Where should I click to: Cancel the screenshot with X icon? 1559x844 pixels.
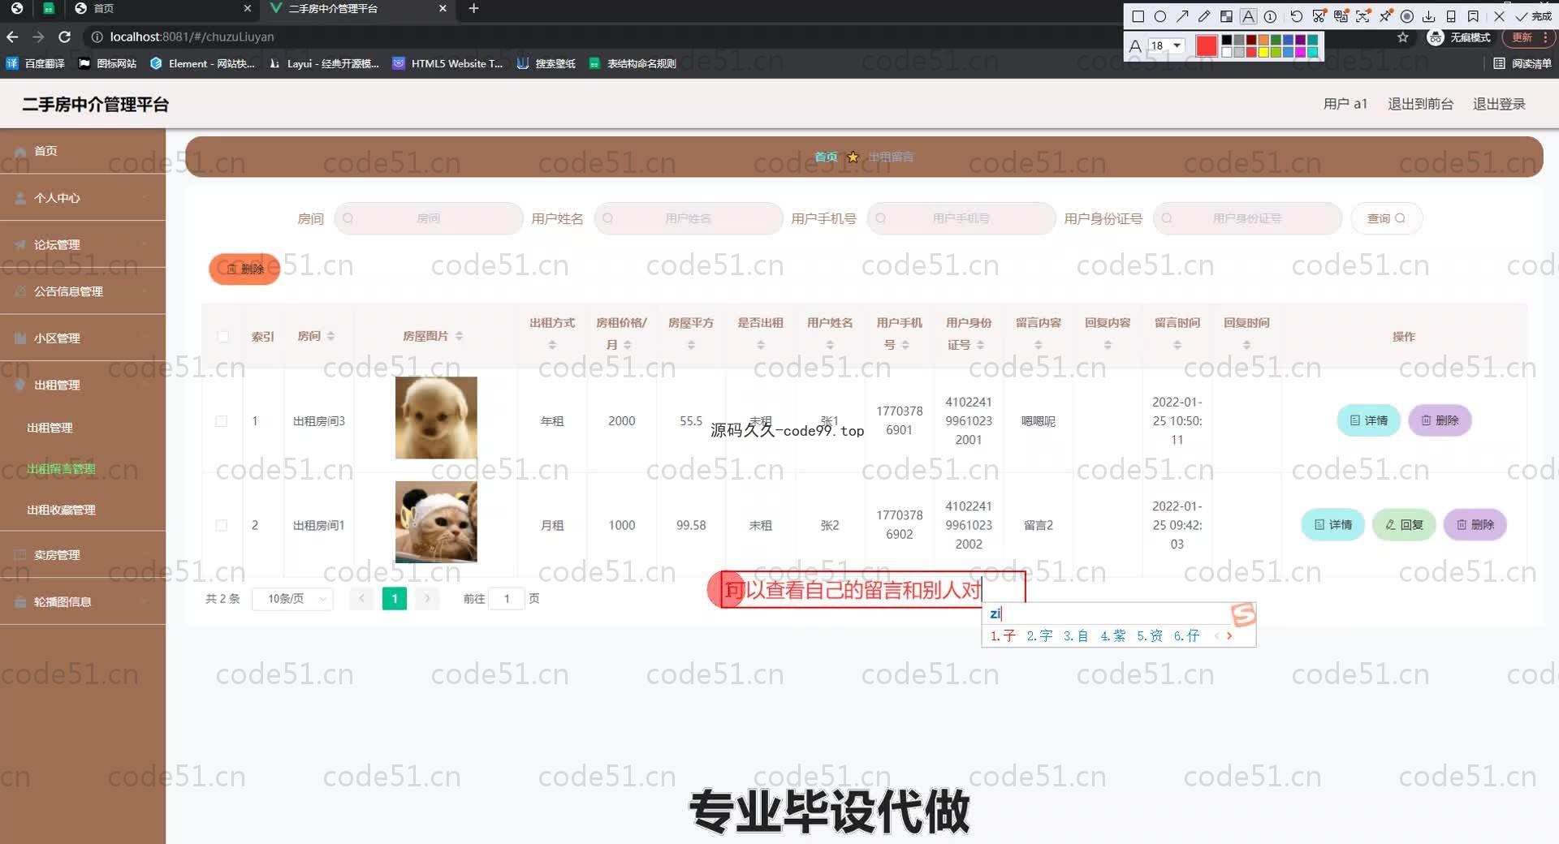[x=1499, y=16]
